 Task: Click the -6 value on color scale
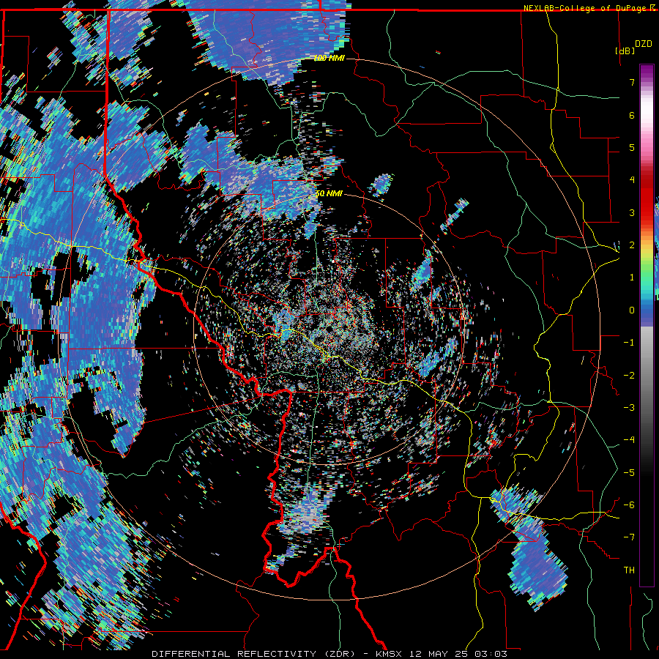(x=629, y=505)
